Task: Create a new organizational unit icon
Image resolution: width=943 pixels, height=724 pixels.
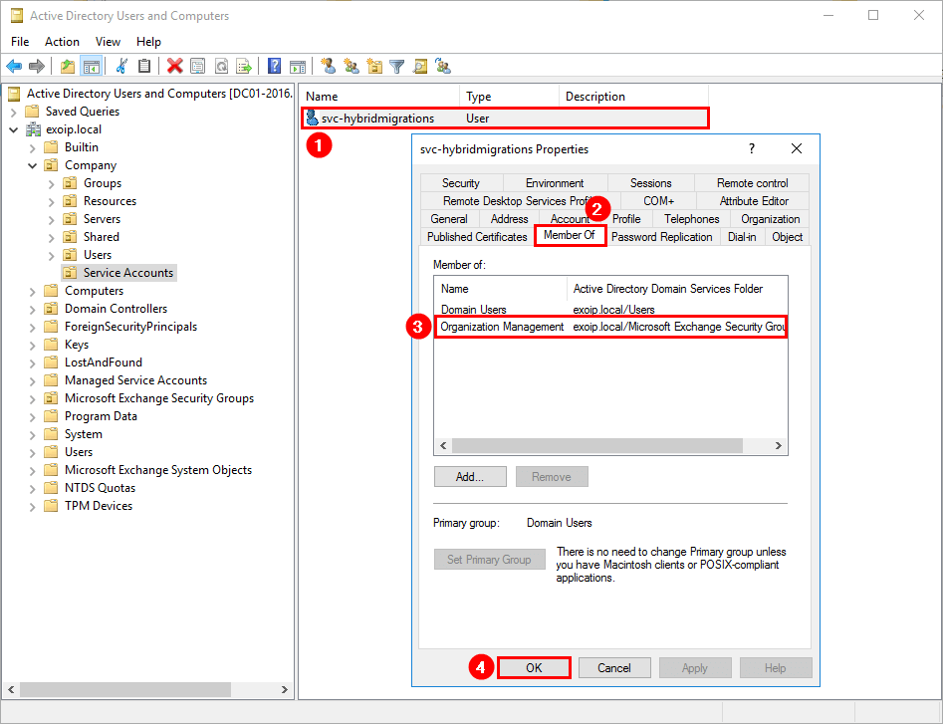Action: click(374, 66)
